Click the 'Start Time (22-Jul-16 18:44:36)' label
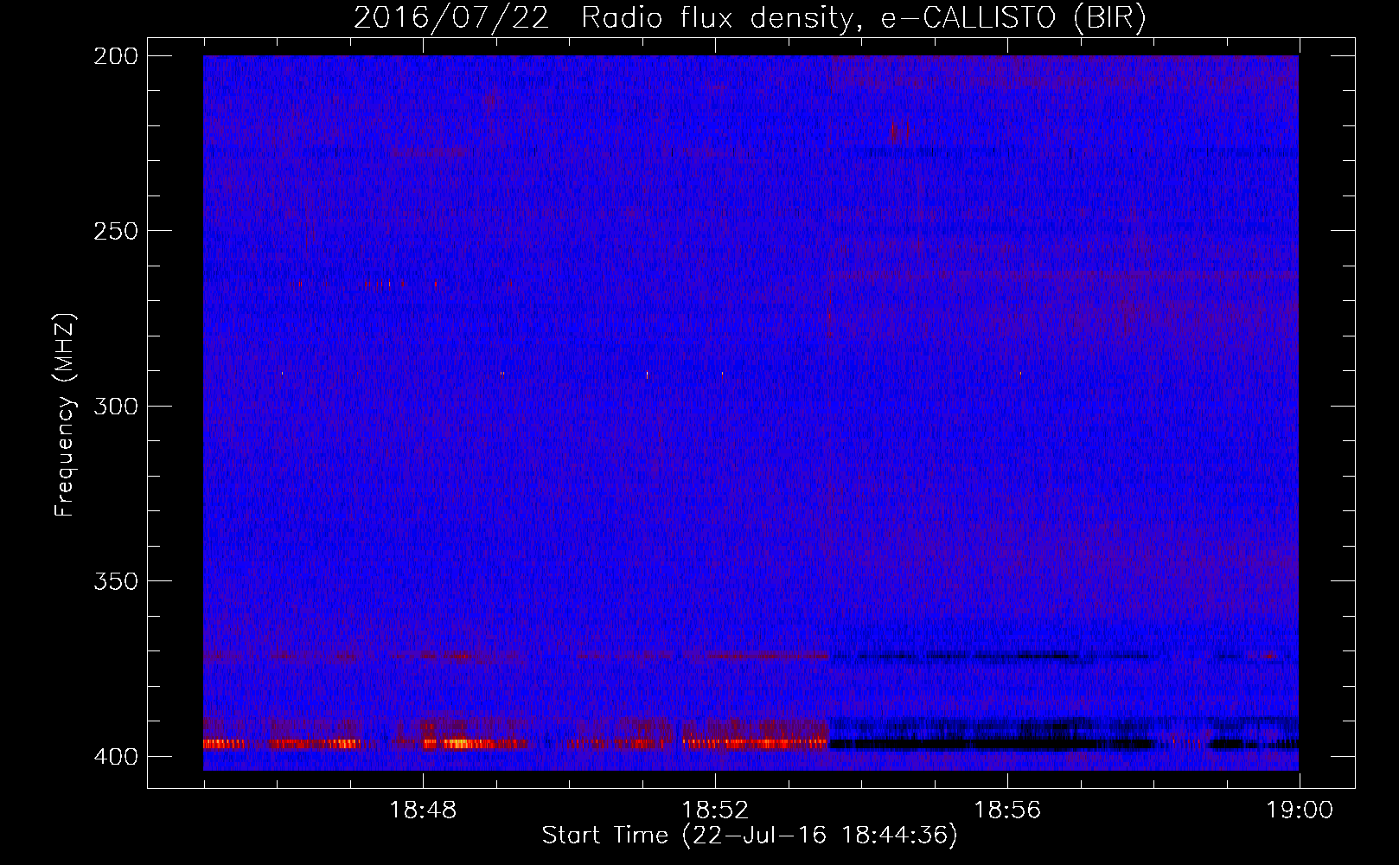Screen dimensions: 1399x865 pyautogui.click(x=750, y=836)
